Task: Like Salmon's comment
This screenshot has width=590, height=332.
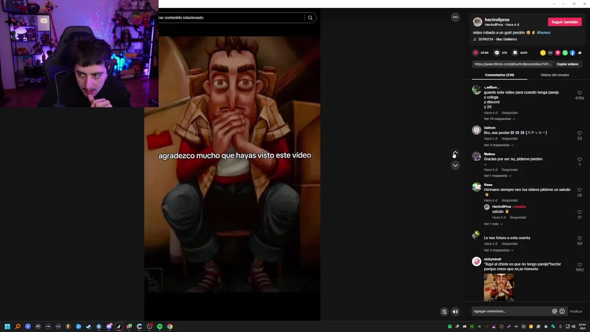Action: 579,133
